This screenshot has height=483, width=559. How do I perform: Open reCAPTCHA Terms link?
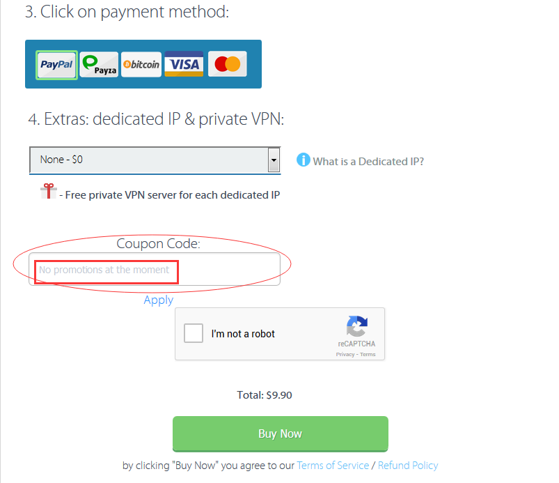click(368, 355)
